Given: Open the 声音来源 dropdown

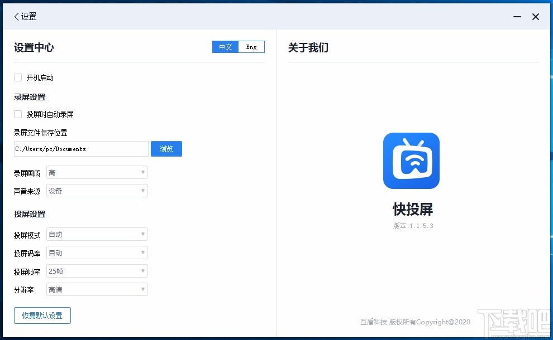Looking at the screenshot, I should (97, 191).
